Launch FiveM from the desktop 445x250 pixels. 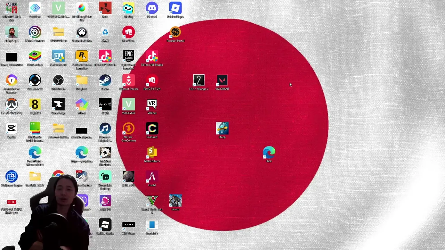[152, 177]
